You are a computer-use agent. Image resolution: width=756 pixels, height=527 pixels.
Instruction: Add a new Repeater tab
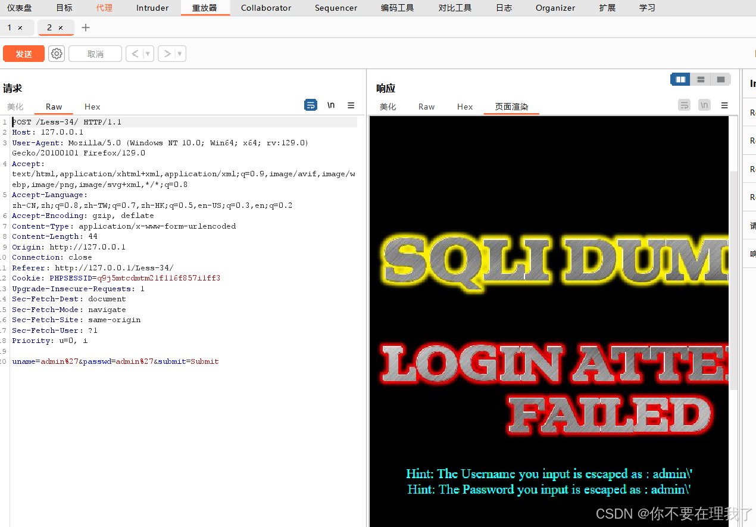pyautogui.click(x=86, y=27)
